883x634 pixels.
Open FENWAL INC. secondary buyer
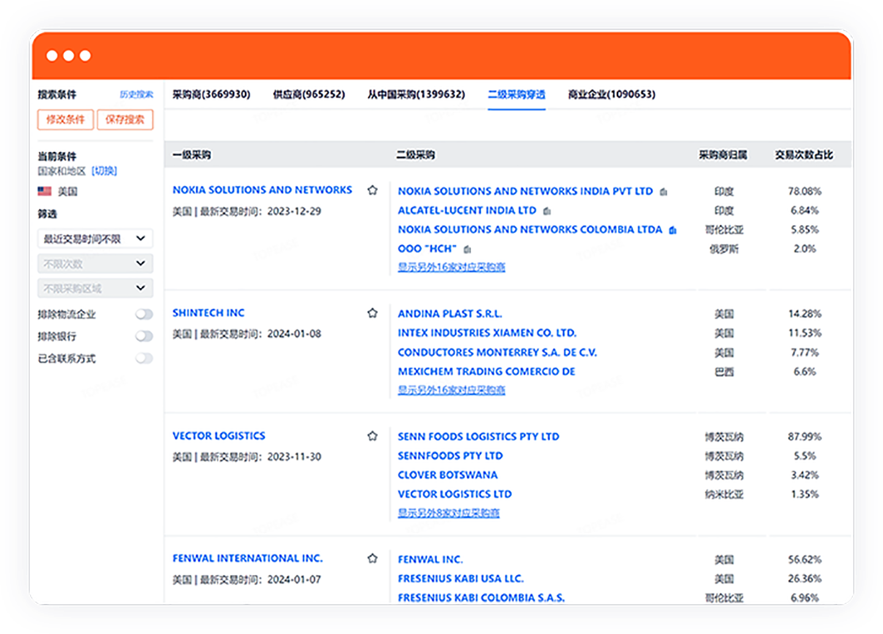click(x=430, y=559)
